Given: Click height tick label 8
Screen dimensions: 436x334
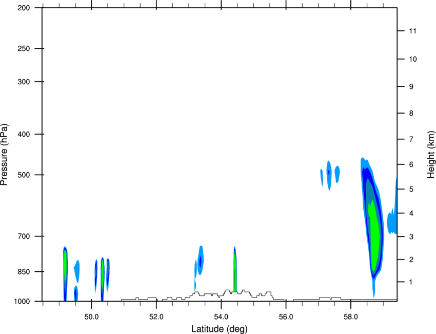Looking at the screenshot, I should (x=411, y=113).
